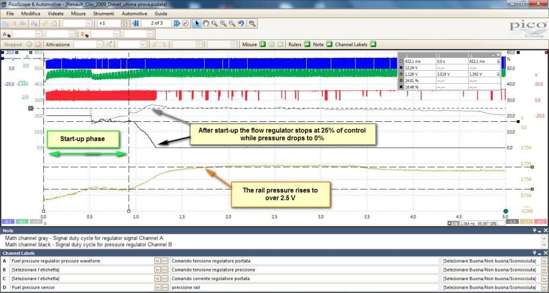Screen dimensions: 549x293
Task: Go to the previous waveform buffer
Action: (x=135, y=24)
